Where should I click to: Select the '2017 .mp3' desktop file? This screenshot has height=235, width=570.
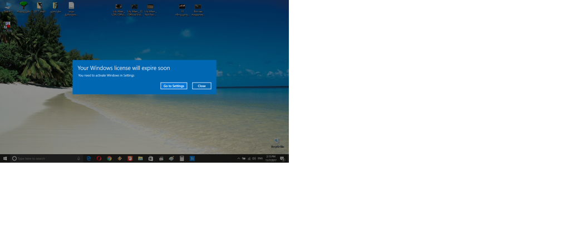pyautogui.click(x=40, y=8)
